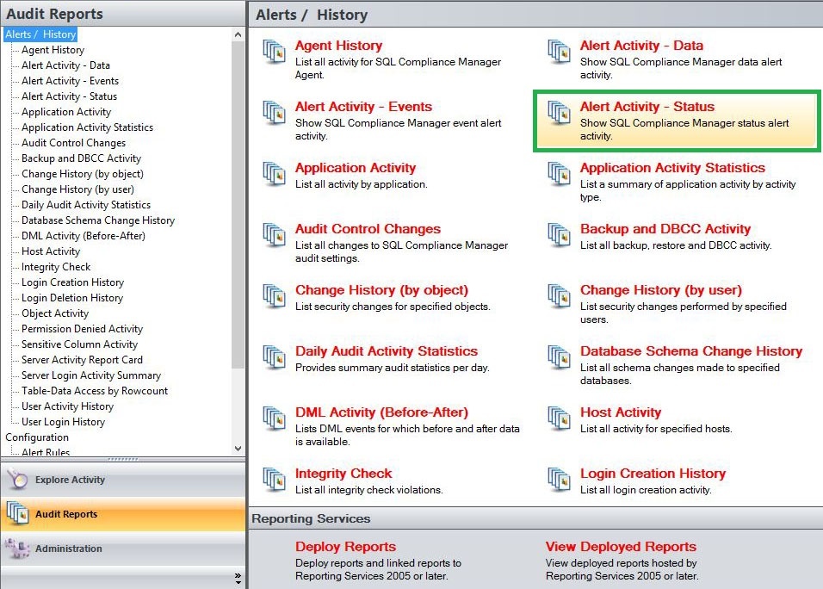Click the Backup and DBCC Activity report icon
823x589 pixels.
(559, 235)
